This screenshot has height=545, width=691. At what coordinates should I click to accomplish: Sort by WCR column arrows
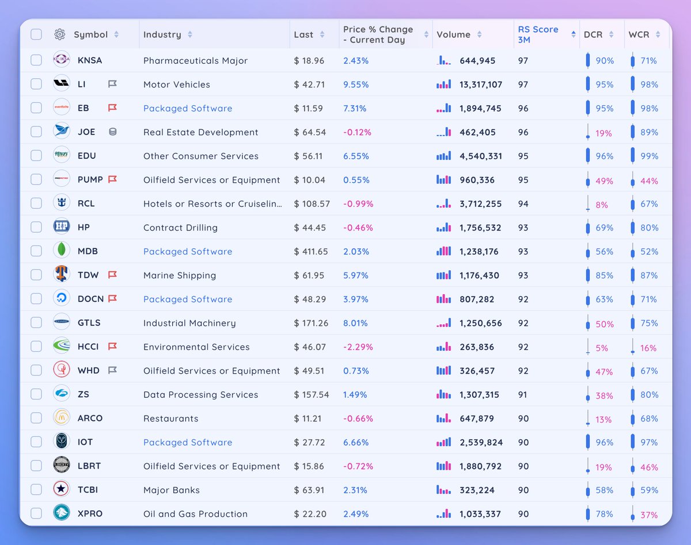click(x=658, y=34)
